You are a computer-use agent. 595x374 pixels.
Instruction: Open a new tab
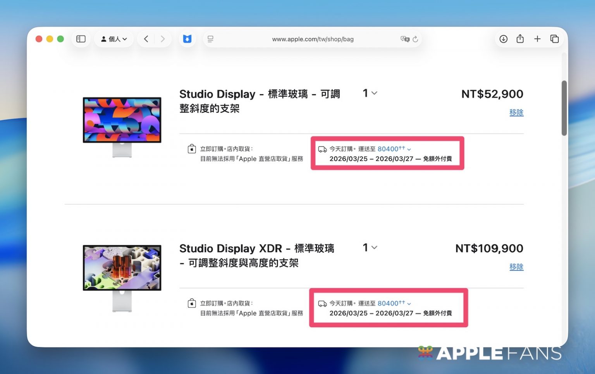(537, 39)
